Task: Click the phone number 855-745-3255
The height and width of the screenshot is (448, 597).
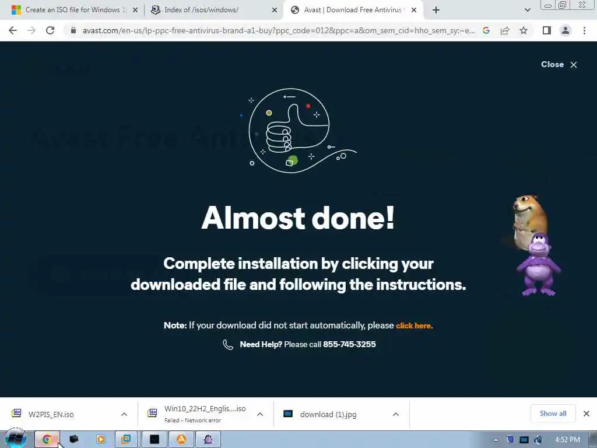Action: click(x=349, y=344)
